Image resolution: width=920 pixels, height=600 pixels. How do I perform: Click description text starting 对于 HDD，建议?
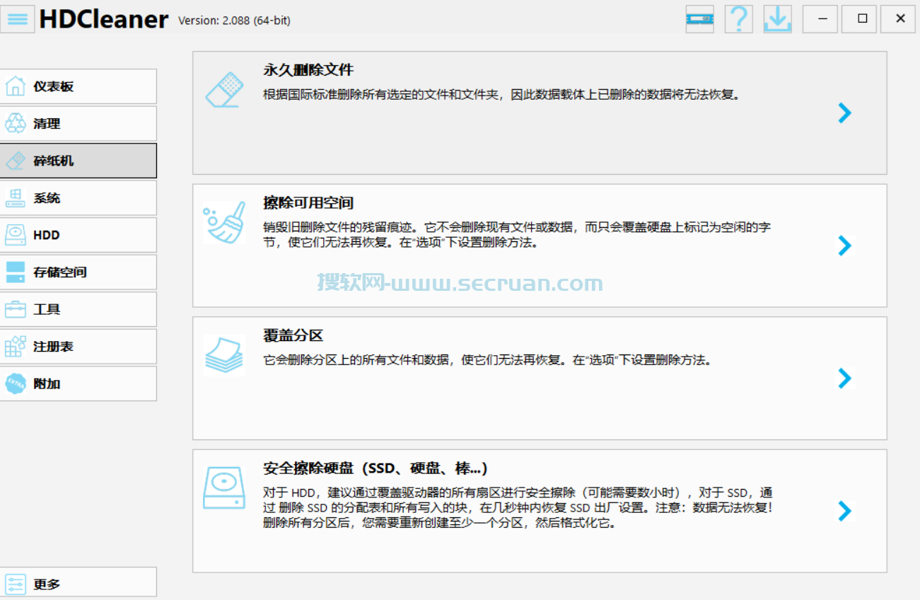click(x=518, y=508)
